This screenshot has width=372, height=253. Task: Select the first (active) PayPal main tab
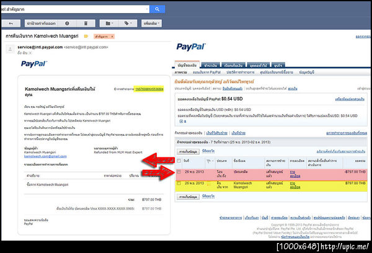[187, 64]
